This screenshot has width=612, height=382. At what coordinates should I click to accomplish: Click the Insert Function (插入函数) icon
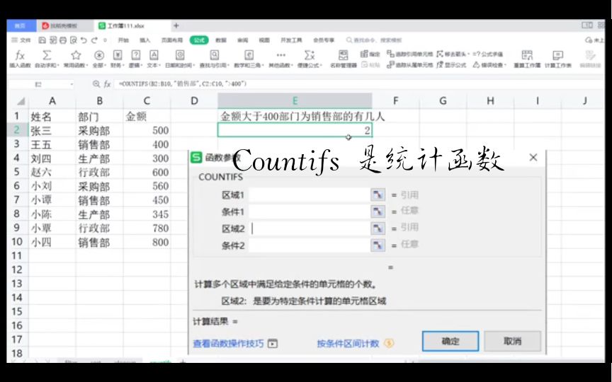pos(20,55)
